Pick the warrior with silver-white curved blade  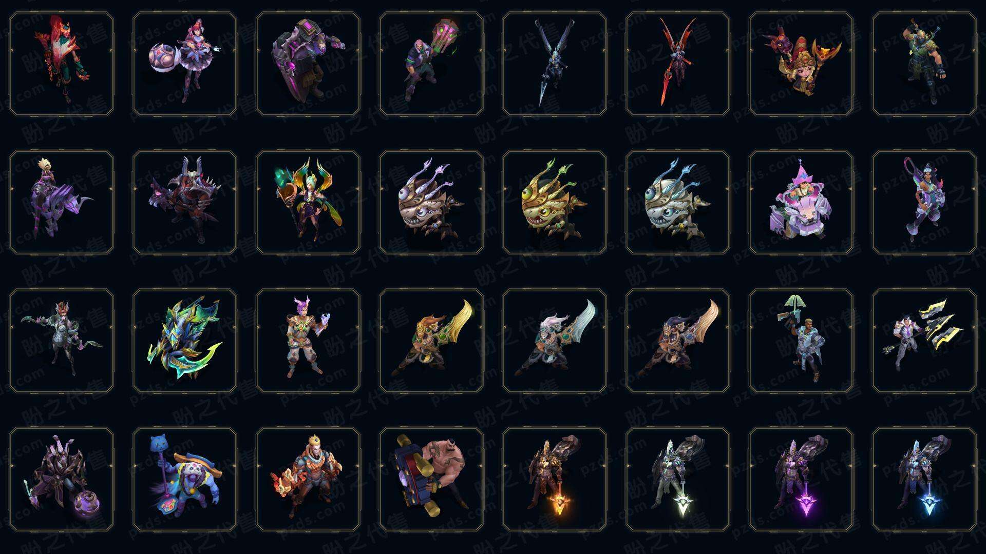point(555,341)
